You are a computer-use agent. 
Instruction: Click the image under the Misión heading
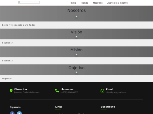pos(76,55)
